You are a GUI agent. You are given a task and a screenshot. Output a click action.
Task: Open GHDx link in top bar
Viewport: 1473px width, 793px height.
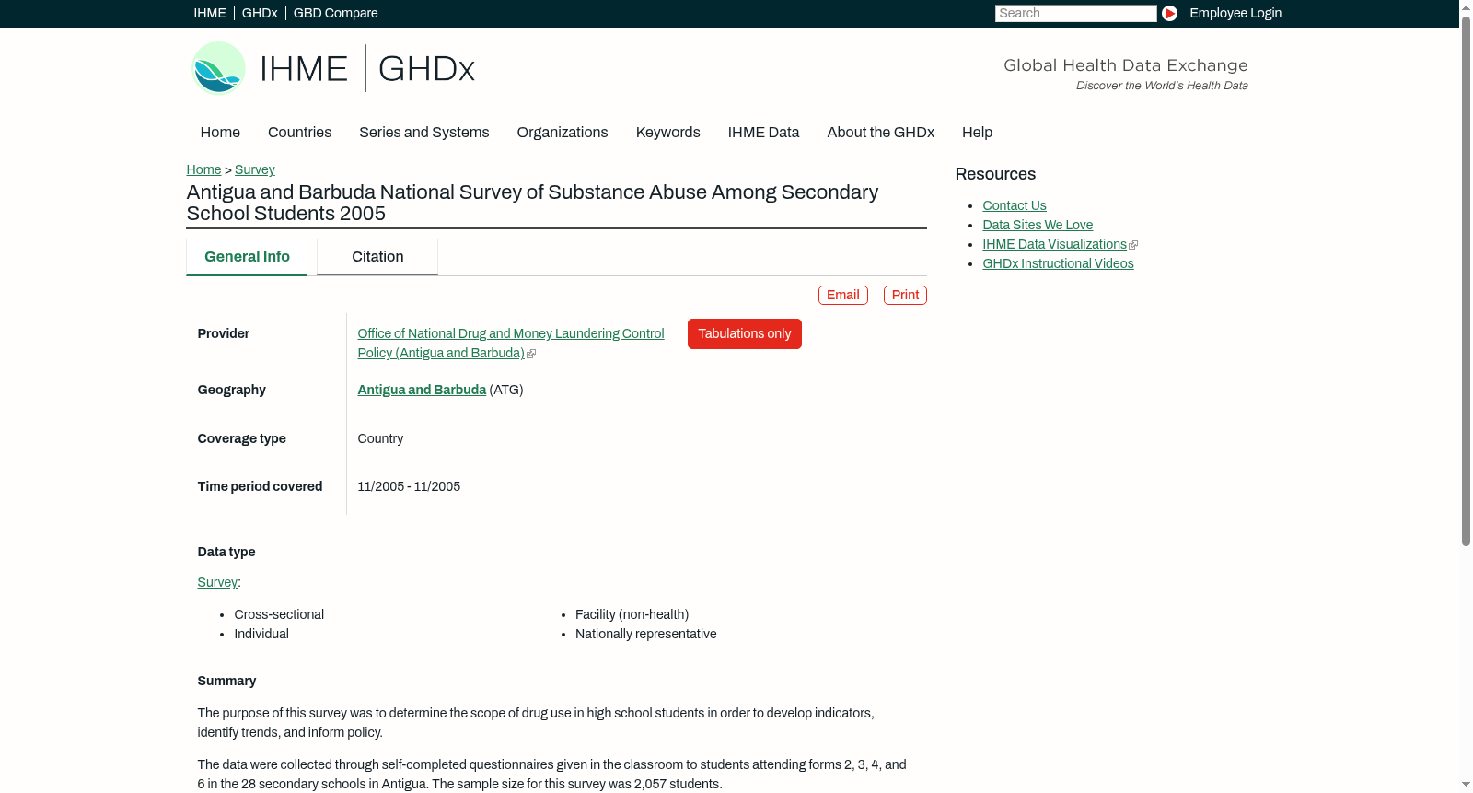(x=260, y=13)
